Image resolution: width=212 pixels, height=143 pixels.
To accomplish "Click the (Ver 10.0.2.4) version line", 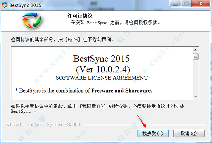I will [x=101, y=68].
